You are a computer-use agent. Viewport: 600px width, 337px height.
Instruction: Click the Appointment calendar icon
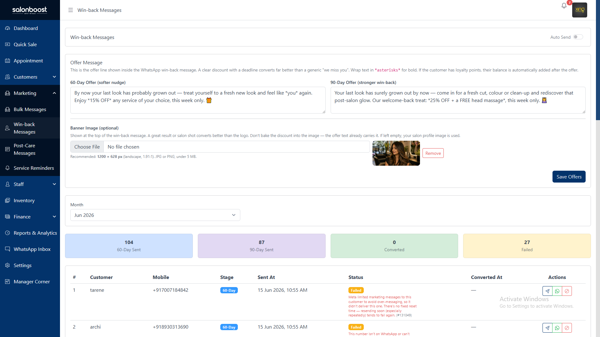(7, 61)
